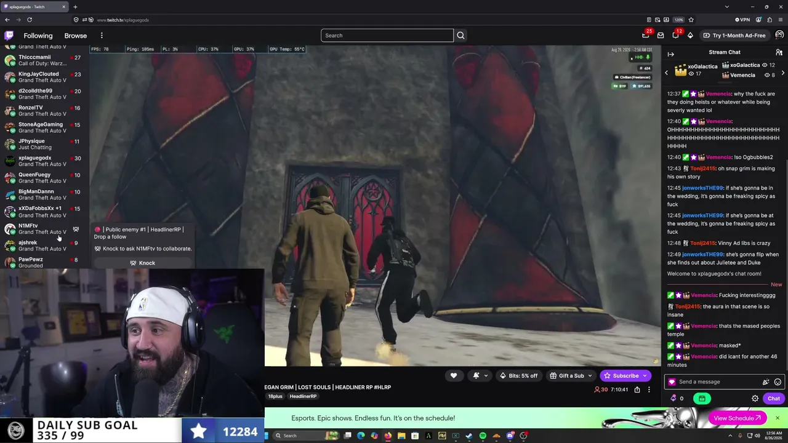Open the user avatar account menu

click(x=779, y=35)
